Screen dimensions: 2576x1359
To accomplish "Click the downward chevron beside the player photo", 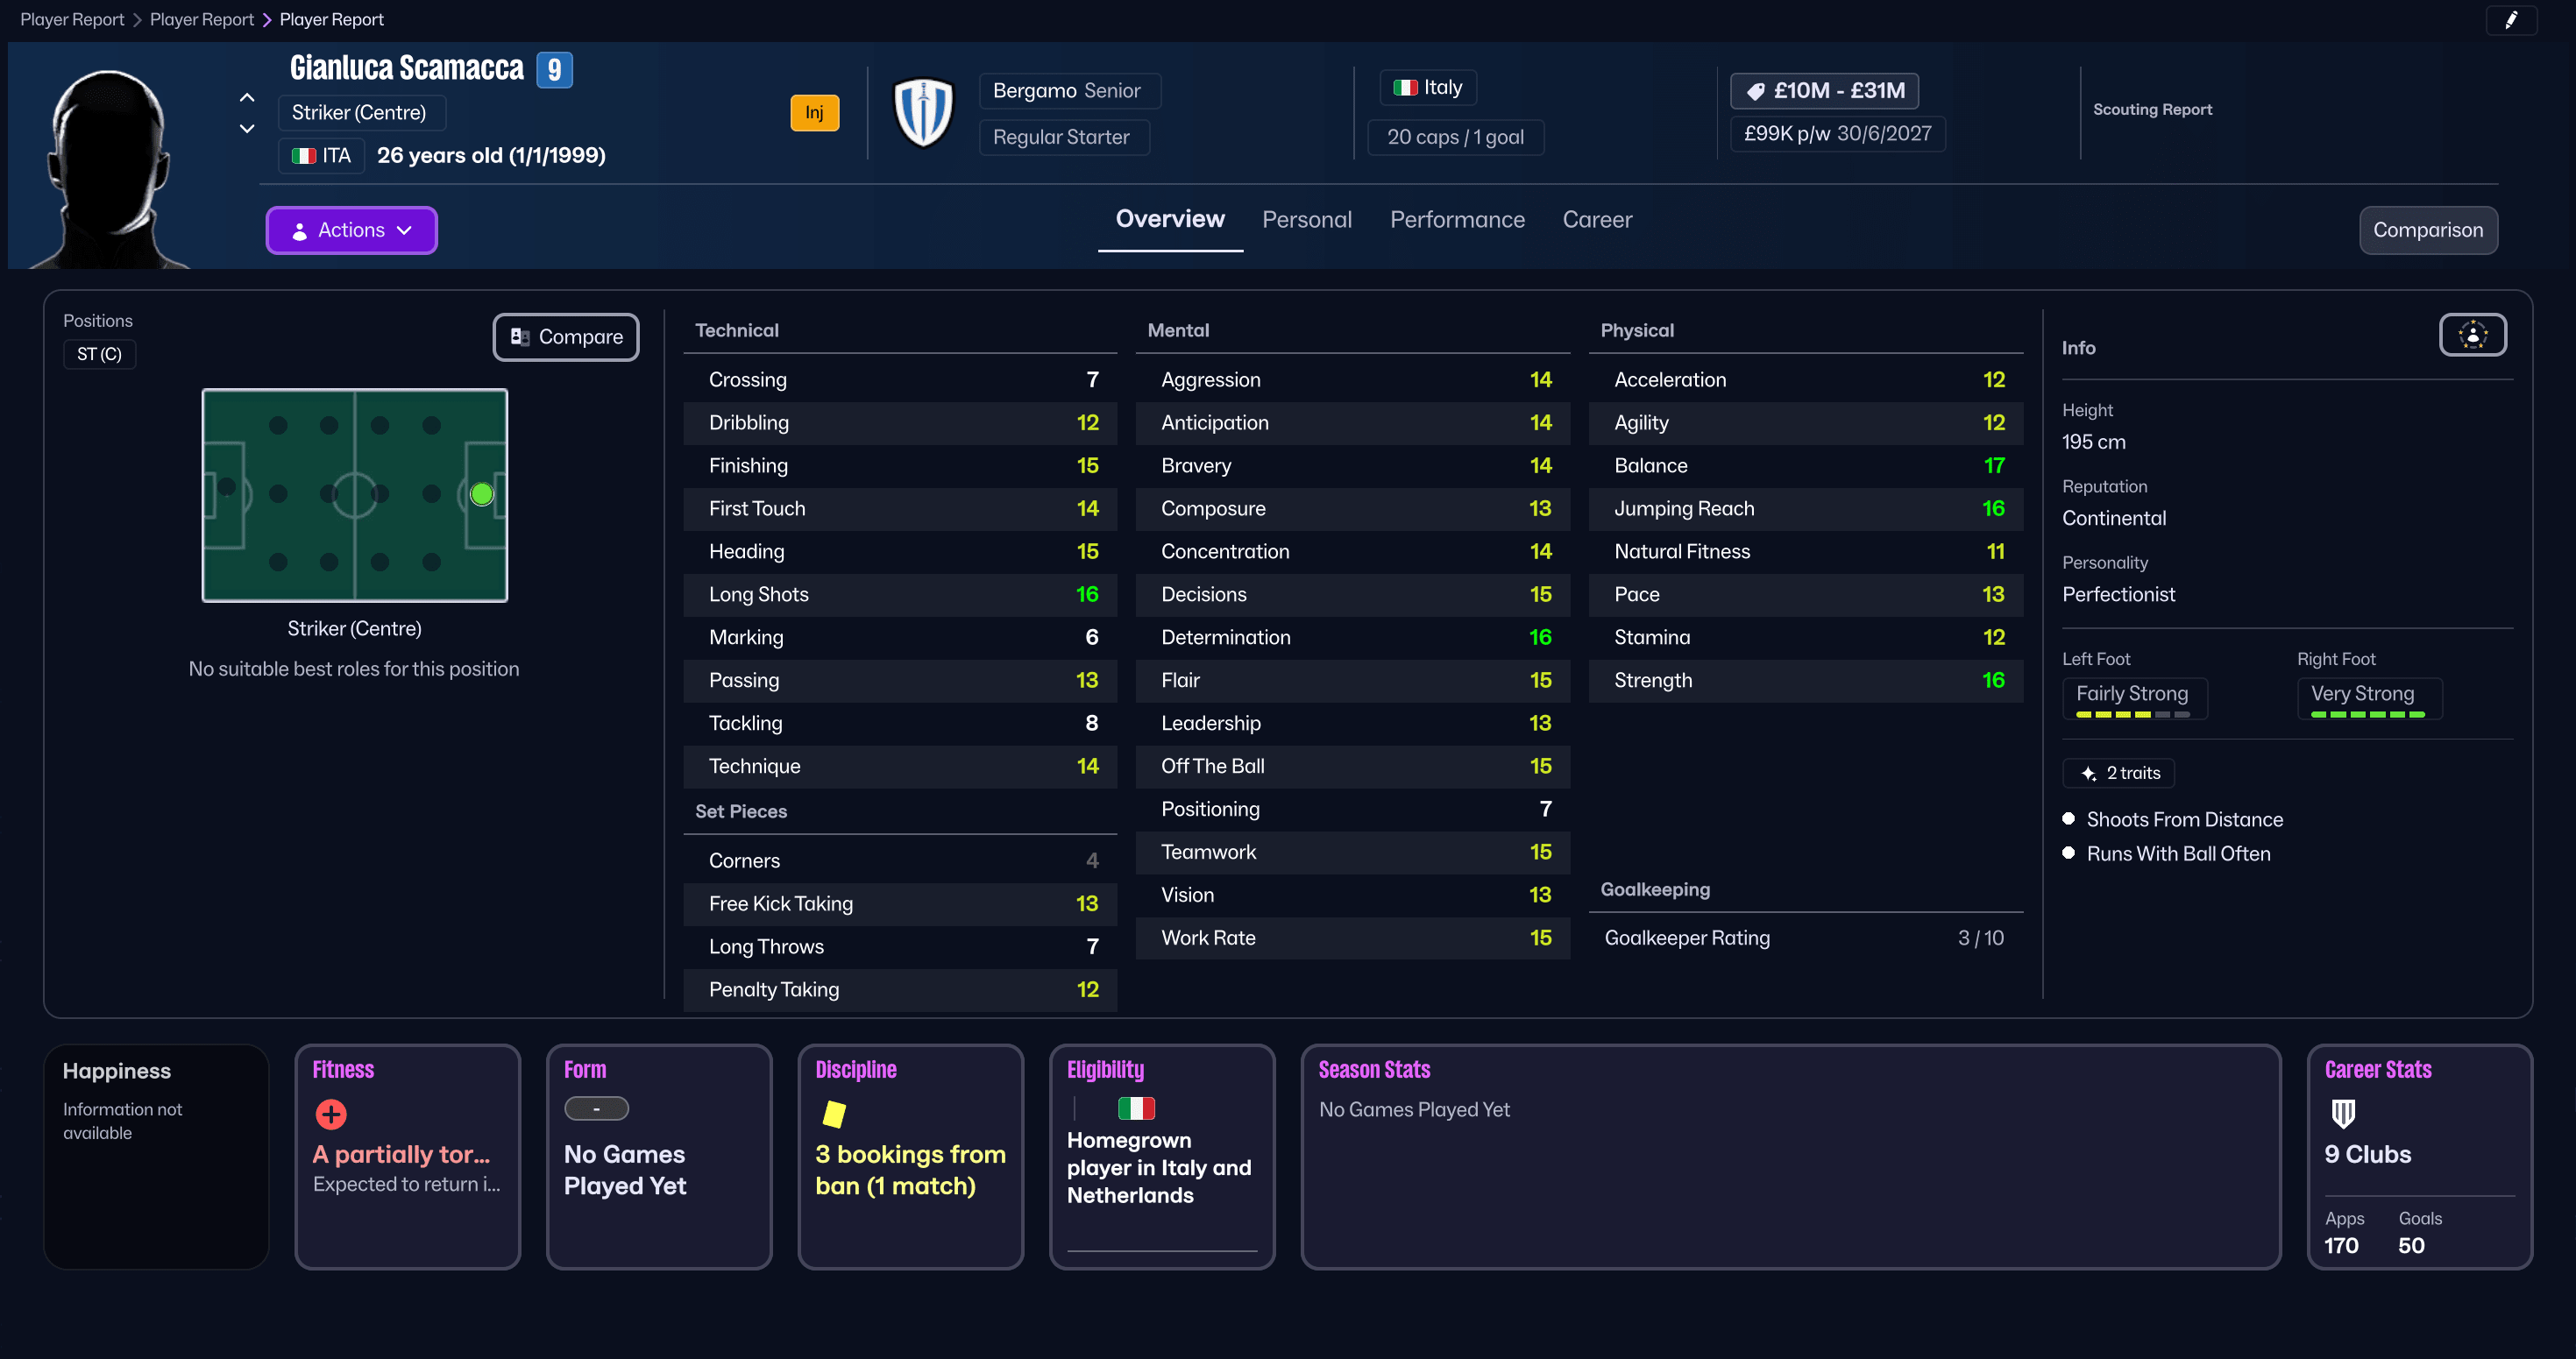I will tap(246, 129).
